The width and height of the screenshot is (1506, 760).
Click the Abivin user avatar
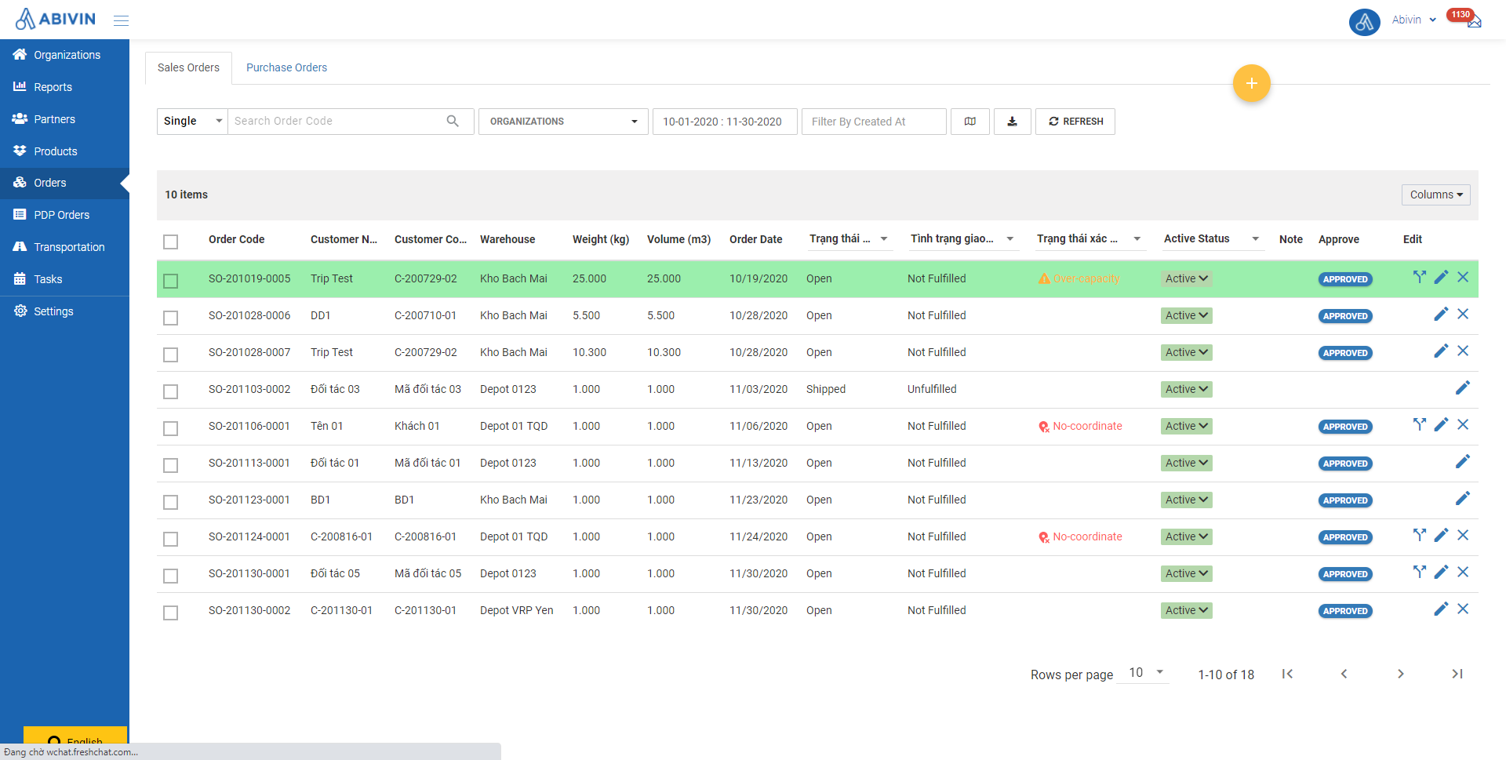click(x=1364, y=21)
